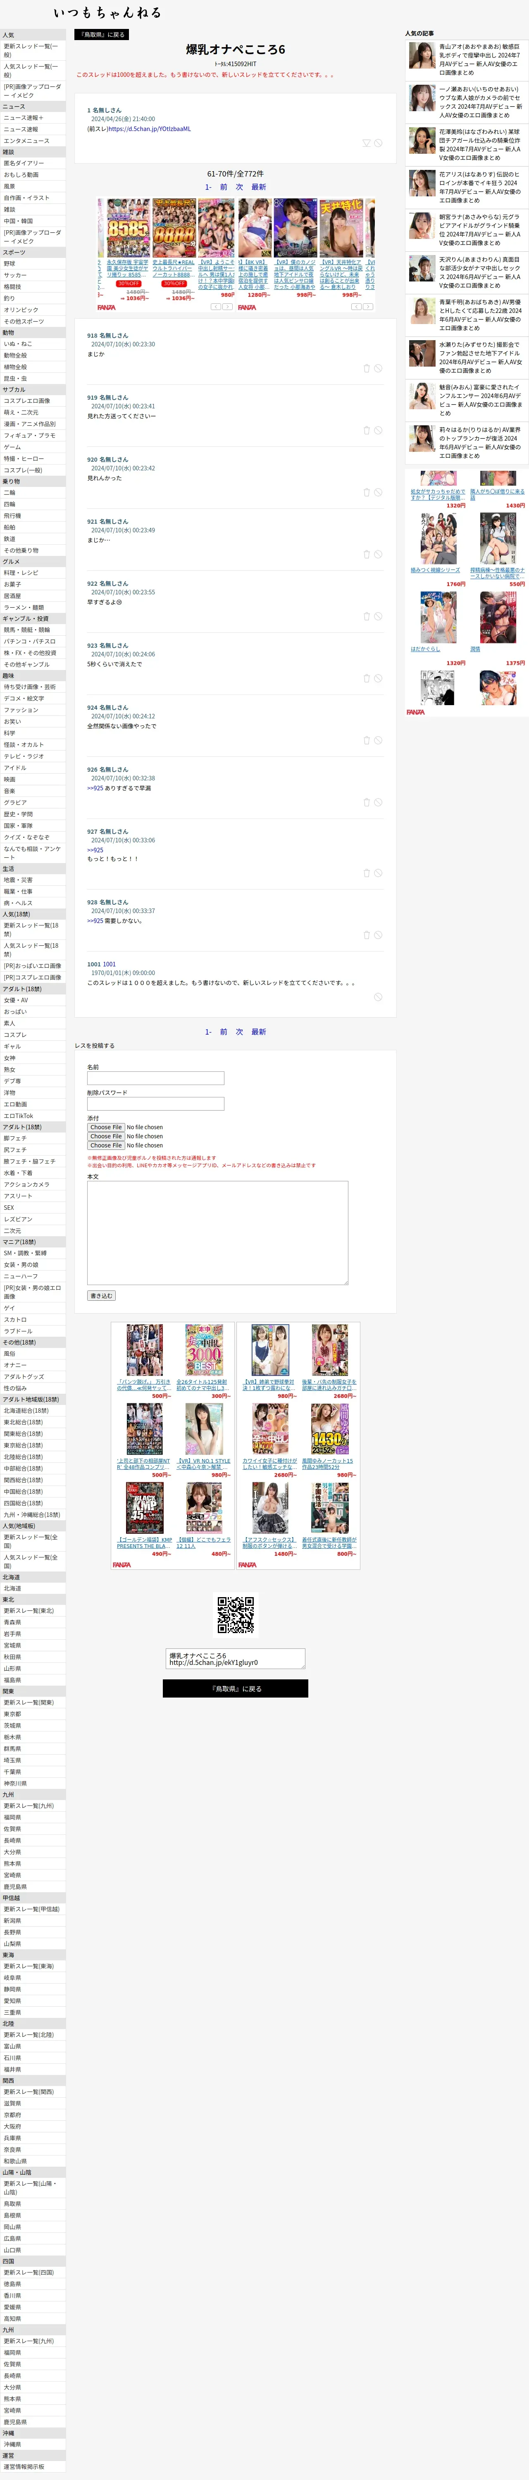This screenshot has height=2480, width=529.
Task: Click the report icon on post 928
Action: (378, 935)
